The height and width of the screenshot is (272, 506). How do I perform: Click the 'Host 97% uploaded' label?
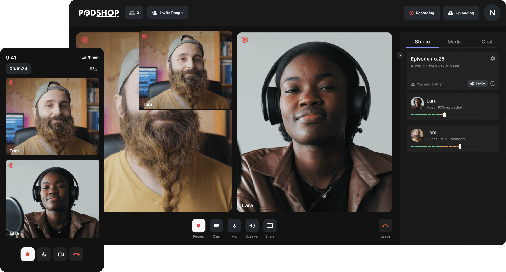click(x=444, y=107)
